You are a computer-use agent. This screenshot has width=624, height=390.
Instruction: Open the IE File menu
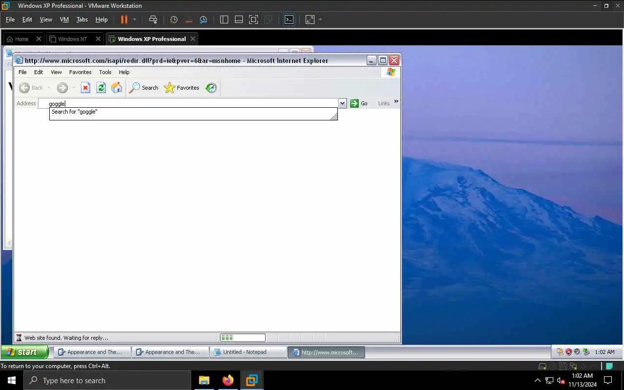[22, 72]
